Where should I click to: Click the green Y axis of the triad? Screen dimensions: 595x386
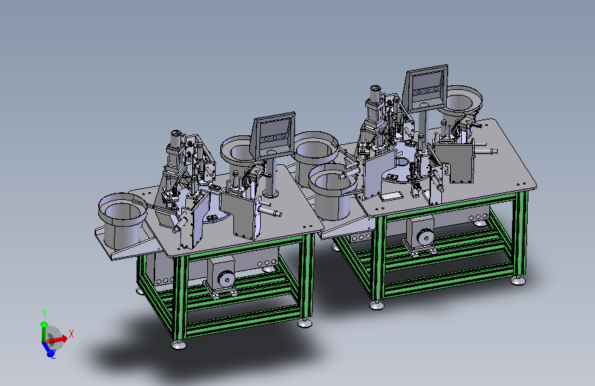44,331
